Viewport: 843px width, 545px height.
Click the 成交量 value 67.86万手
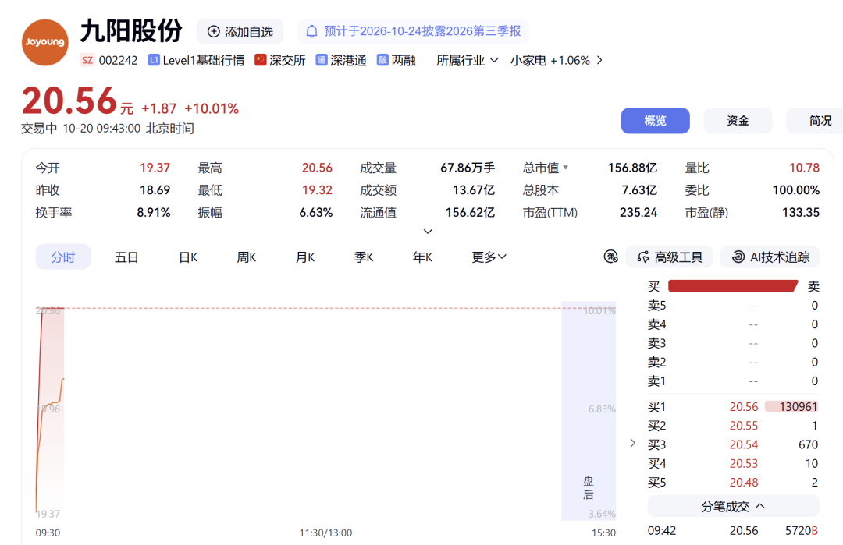click(x=468, y=168)
